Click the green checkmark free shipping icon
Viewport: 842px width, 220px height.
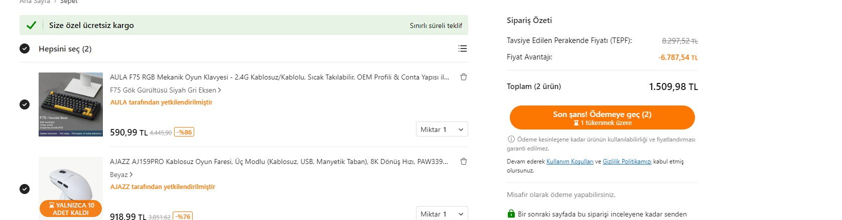point(31,25)
